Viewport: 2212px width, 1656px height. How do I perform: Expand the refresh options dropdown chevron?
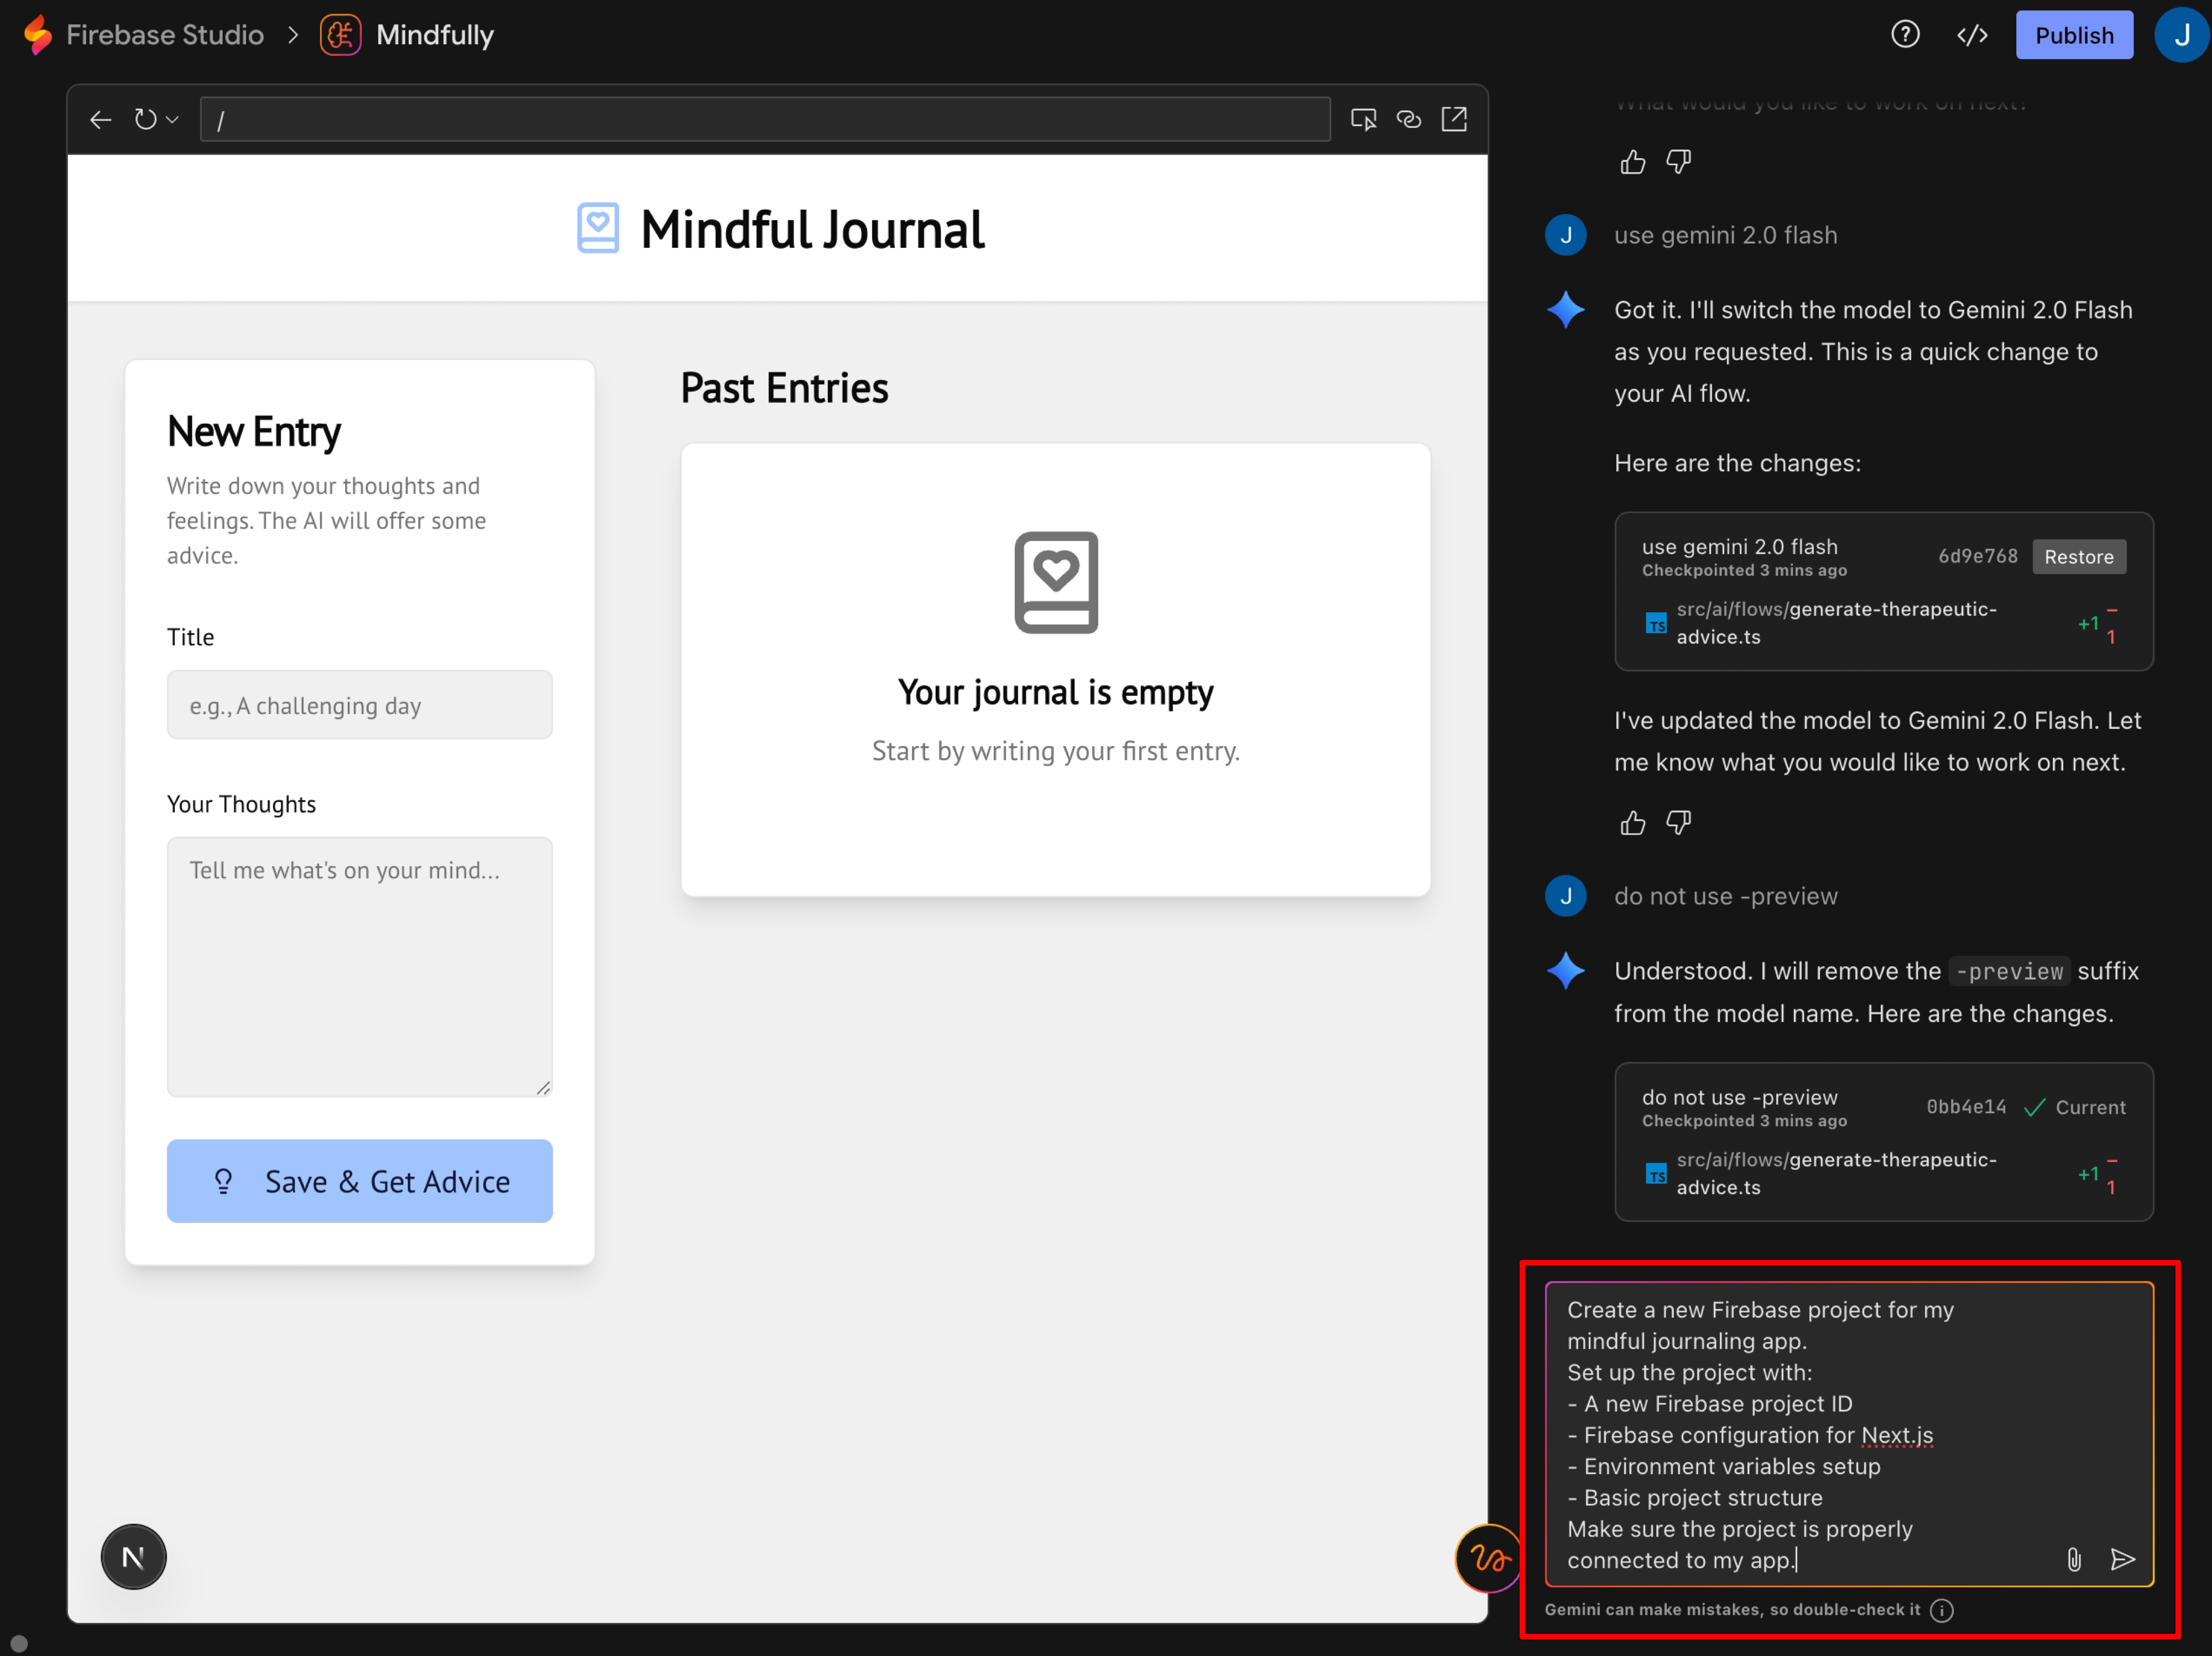(x=172, y=119)
